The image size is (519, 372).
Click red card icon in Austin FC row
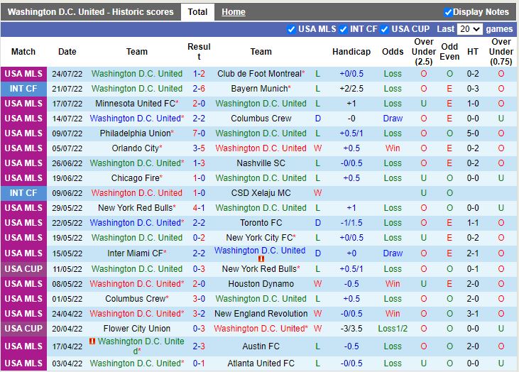coord(92,341)
